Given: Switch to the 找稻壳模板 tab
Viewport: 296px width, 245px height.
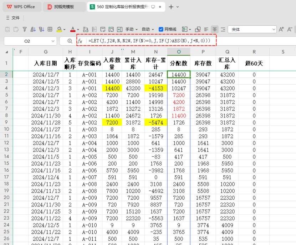Looking at the screenshot, I should coord(64,7).
